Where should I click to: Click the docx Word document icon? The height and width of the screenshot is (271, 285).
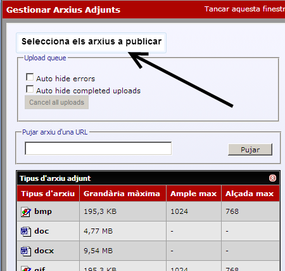tap(26, 251)
